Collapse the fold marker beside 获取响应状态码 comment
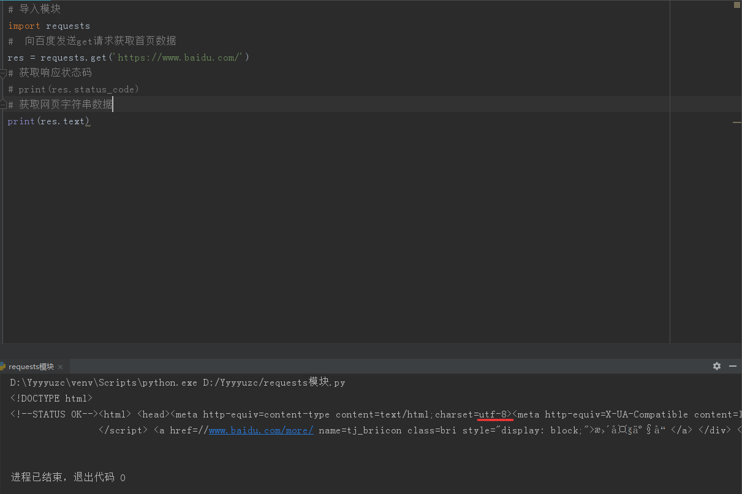The height and width of the screenshot is (494, 742). (3, 73)
